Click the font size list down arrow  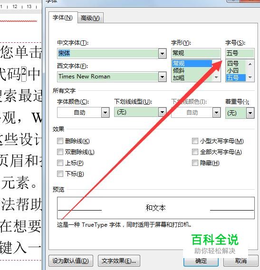click(250, 77)
